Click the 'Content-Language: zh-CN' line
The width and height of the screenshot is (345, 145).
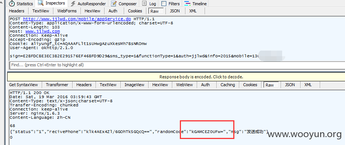[x=40, y=117]
